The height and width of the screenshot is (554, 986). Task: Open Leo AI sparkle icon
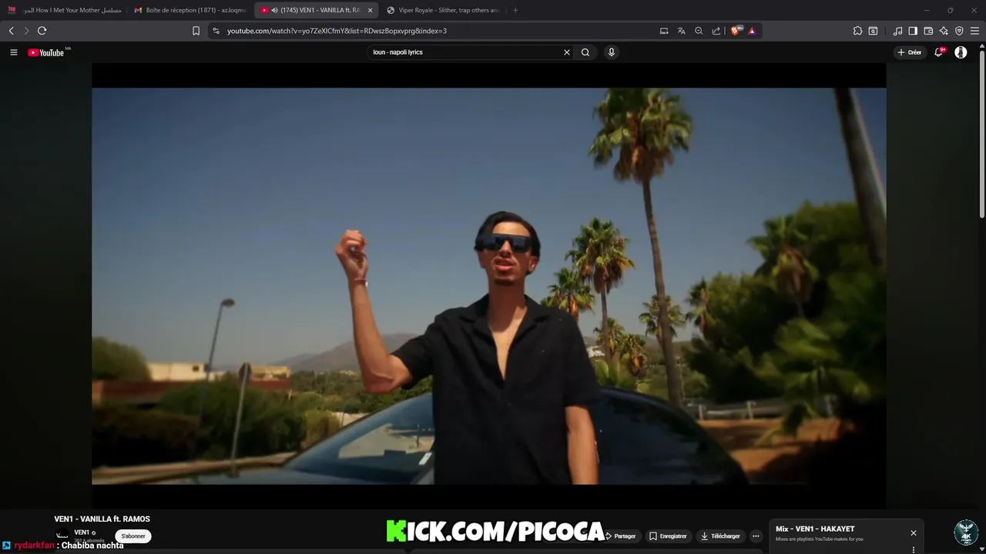[x=944, y=31]
